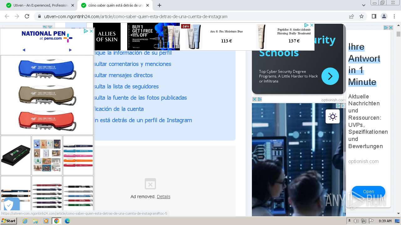The width and height of the screenshot is (401, 225).
Task: Close the right sidebar optionish ad
Action: [x=391, y=28]
